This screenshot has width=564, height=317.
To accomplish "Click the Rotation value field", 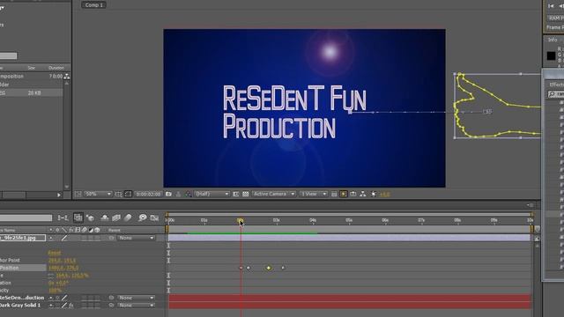I will pos(58,284).
